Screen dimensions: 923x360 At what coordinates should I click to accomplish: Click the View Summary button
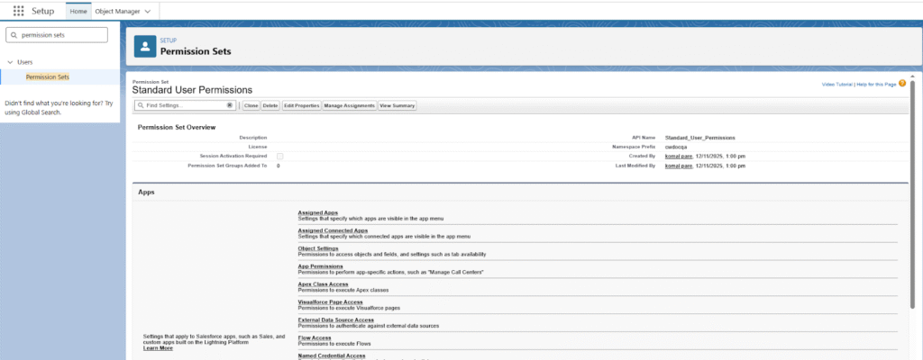[398, 105]
